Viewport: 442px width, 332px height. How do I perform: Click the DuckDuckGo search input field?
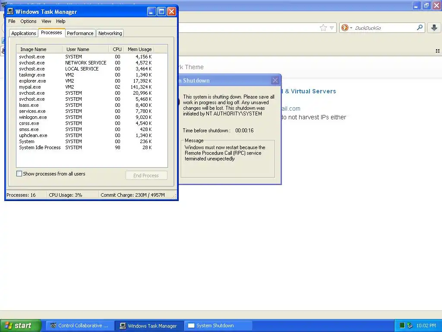pyautogui.click(x=385, y=28)
